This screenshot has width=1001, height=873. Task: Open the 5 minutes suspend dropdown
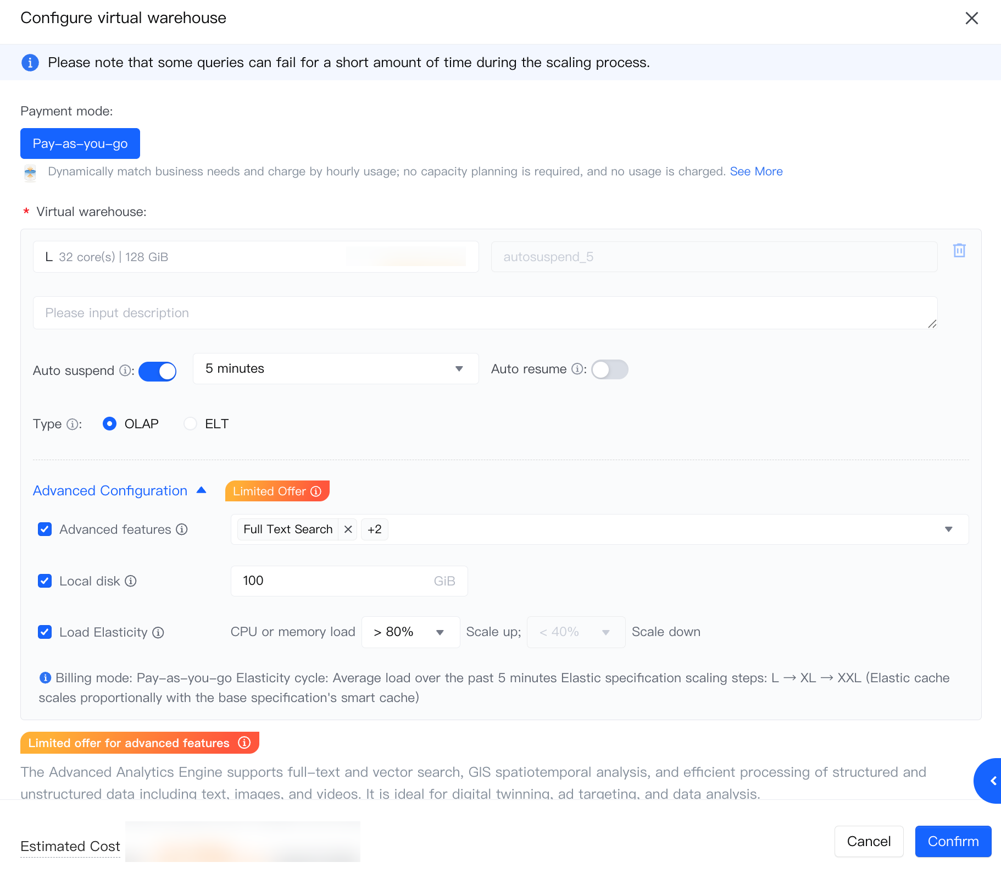335,369
